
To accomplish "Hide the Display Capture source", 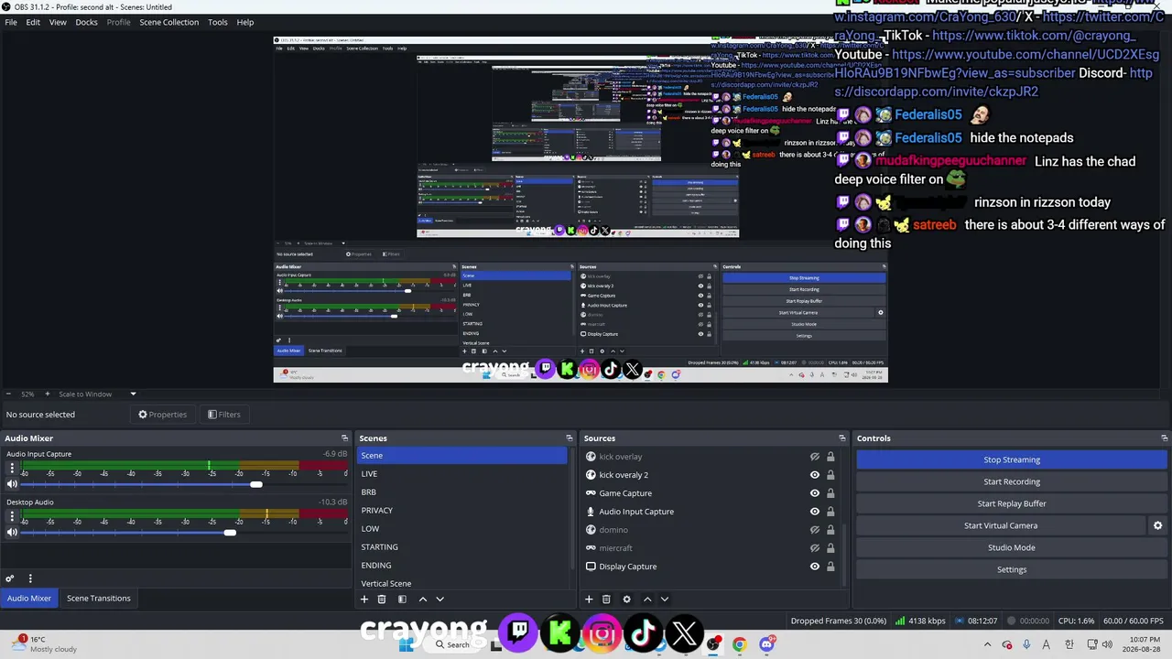I will tap(814, 567).
